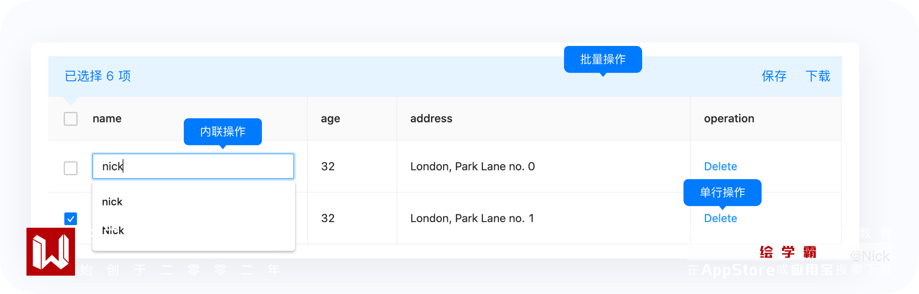Click the name column header
The image size is (919, 294).
107,119
